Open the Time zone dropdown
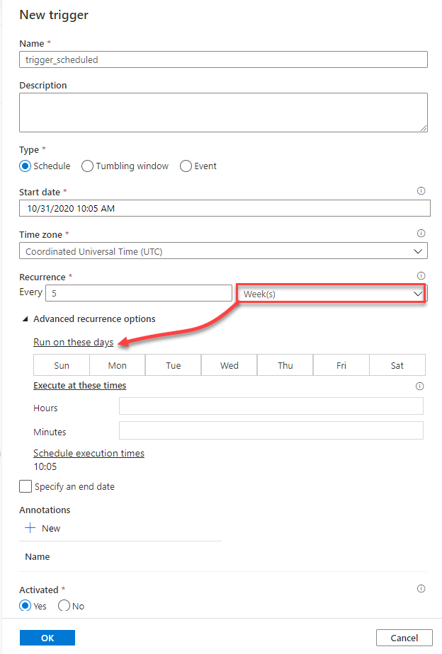Viewport: 442px width, 654px height. pos(223,251)
